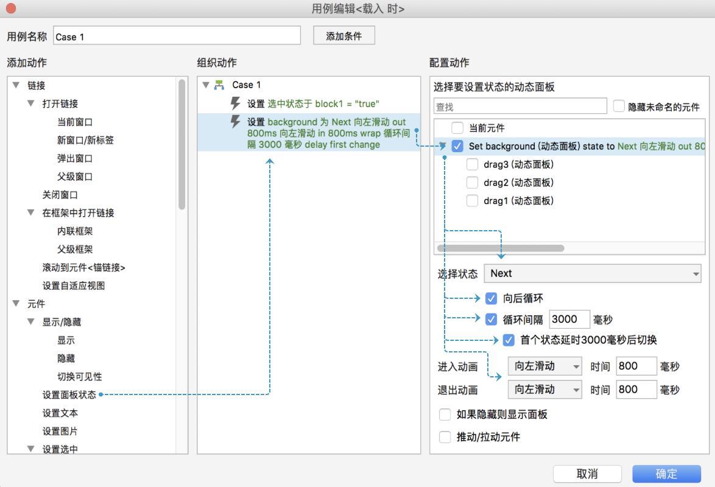
Task: Select 当前窗口 action
Action: click(75, 122)
